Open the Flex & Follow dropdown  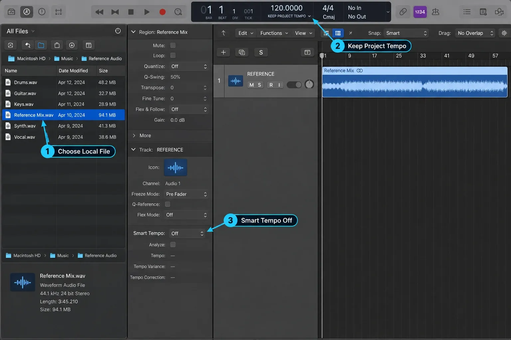(x=189, y=109)
